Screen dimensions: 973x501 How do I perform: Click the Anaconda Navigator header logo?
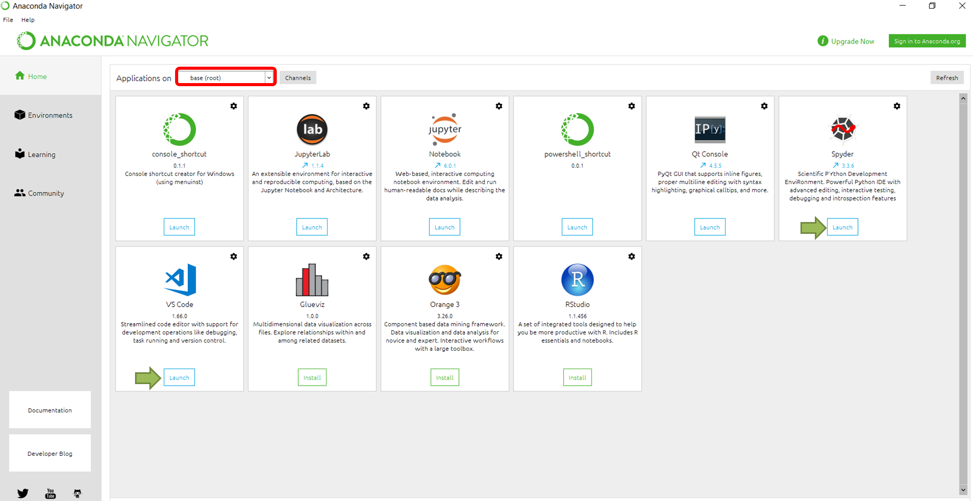click(x=112, y=41)
